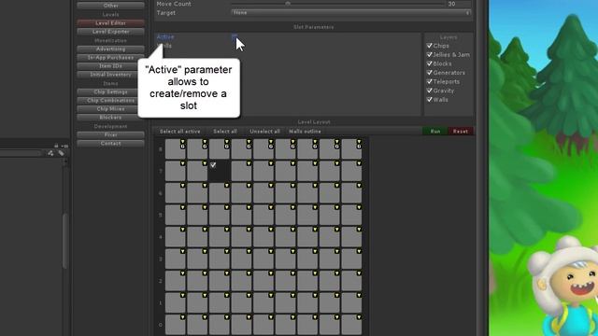Click the generator G icon in row 8, fourth column
The height and width of the screenshot is (336, 598).
click(249, 147)
